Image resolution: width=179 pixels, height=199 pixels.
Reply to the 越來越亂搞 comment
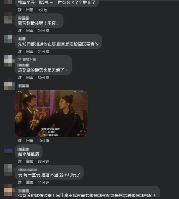(30, 161)
